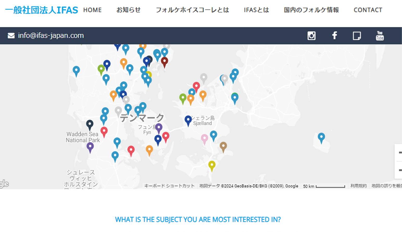Screen dimensions: 402x232
Task: Click the info@ifas-japan.com email link
Action: pos(51,36)
